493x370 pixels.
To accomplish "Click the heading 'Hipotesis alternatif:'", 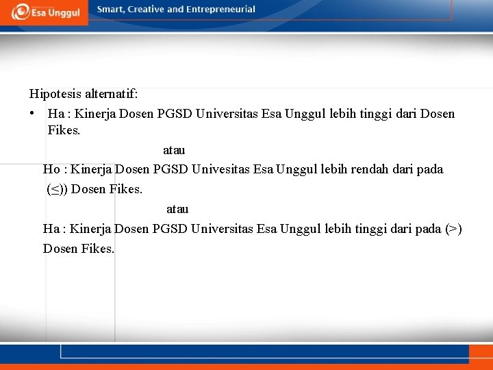I will pyautogui.click(x=84, y=94).
